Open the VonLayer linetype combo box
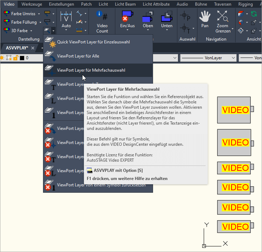The image size is (262, 252). (x=208, y=58)
